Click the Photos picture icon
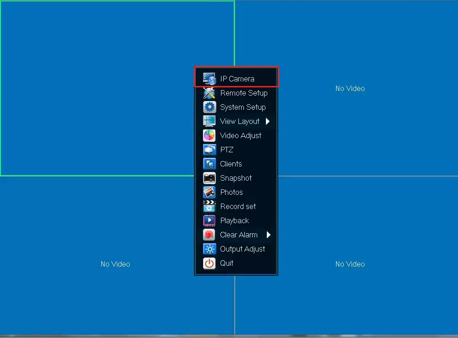 click(210, 192)
